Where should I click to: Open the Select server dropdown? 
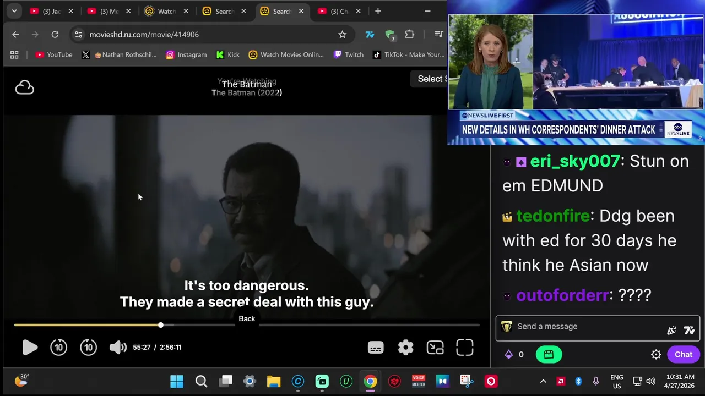(430, 79)
